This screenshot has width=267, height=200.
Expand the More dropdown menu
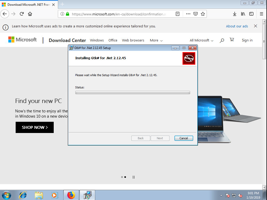[x=156, y=40]
